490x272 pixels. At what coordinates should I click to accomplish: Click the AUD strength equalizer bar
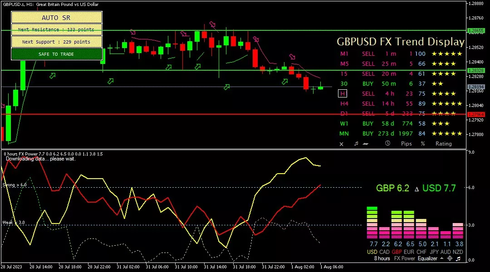pyautogui.click(x=446, y=235)
